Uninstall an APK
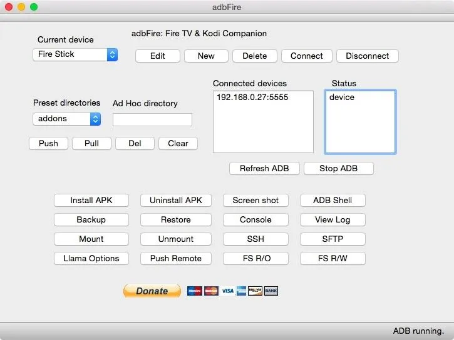Viewport: 454px width, 340px height. pyautogui.click(x=176, y=200)
